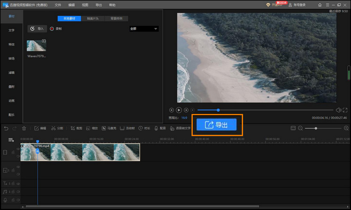Open the 视图 view menu

pyautogui.click(x=85, y=5)
